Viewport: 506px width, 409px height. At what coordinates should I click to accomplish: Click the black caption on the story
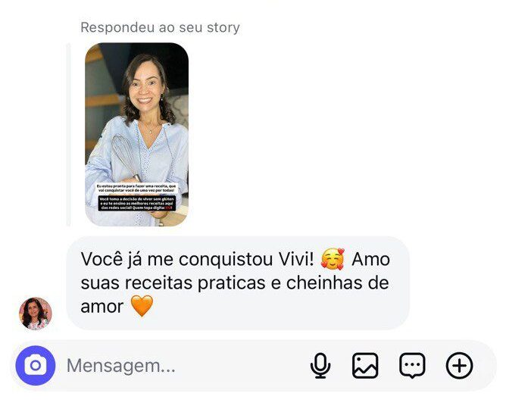(137, 204)
